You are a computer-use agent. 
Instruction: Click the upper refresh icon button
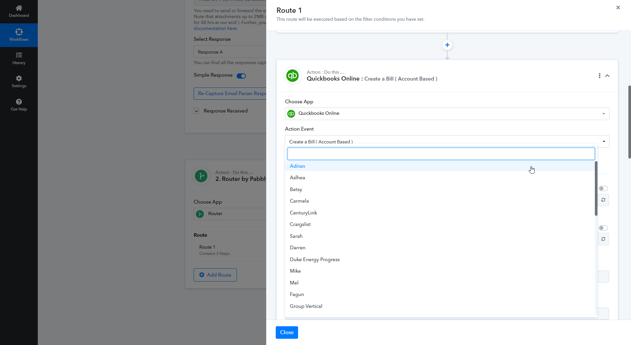(603, 200)
